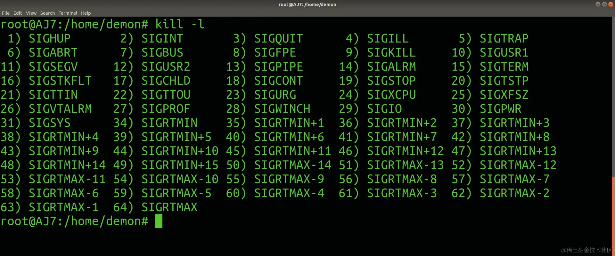615x256 pixels.
Task: Open the Help menu
Action: [x=86, y=13]
